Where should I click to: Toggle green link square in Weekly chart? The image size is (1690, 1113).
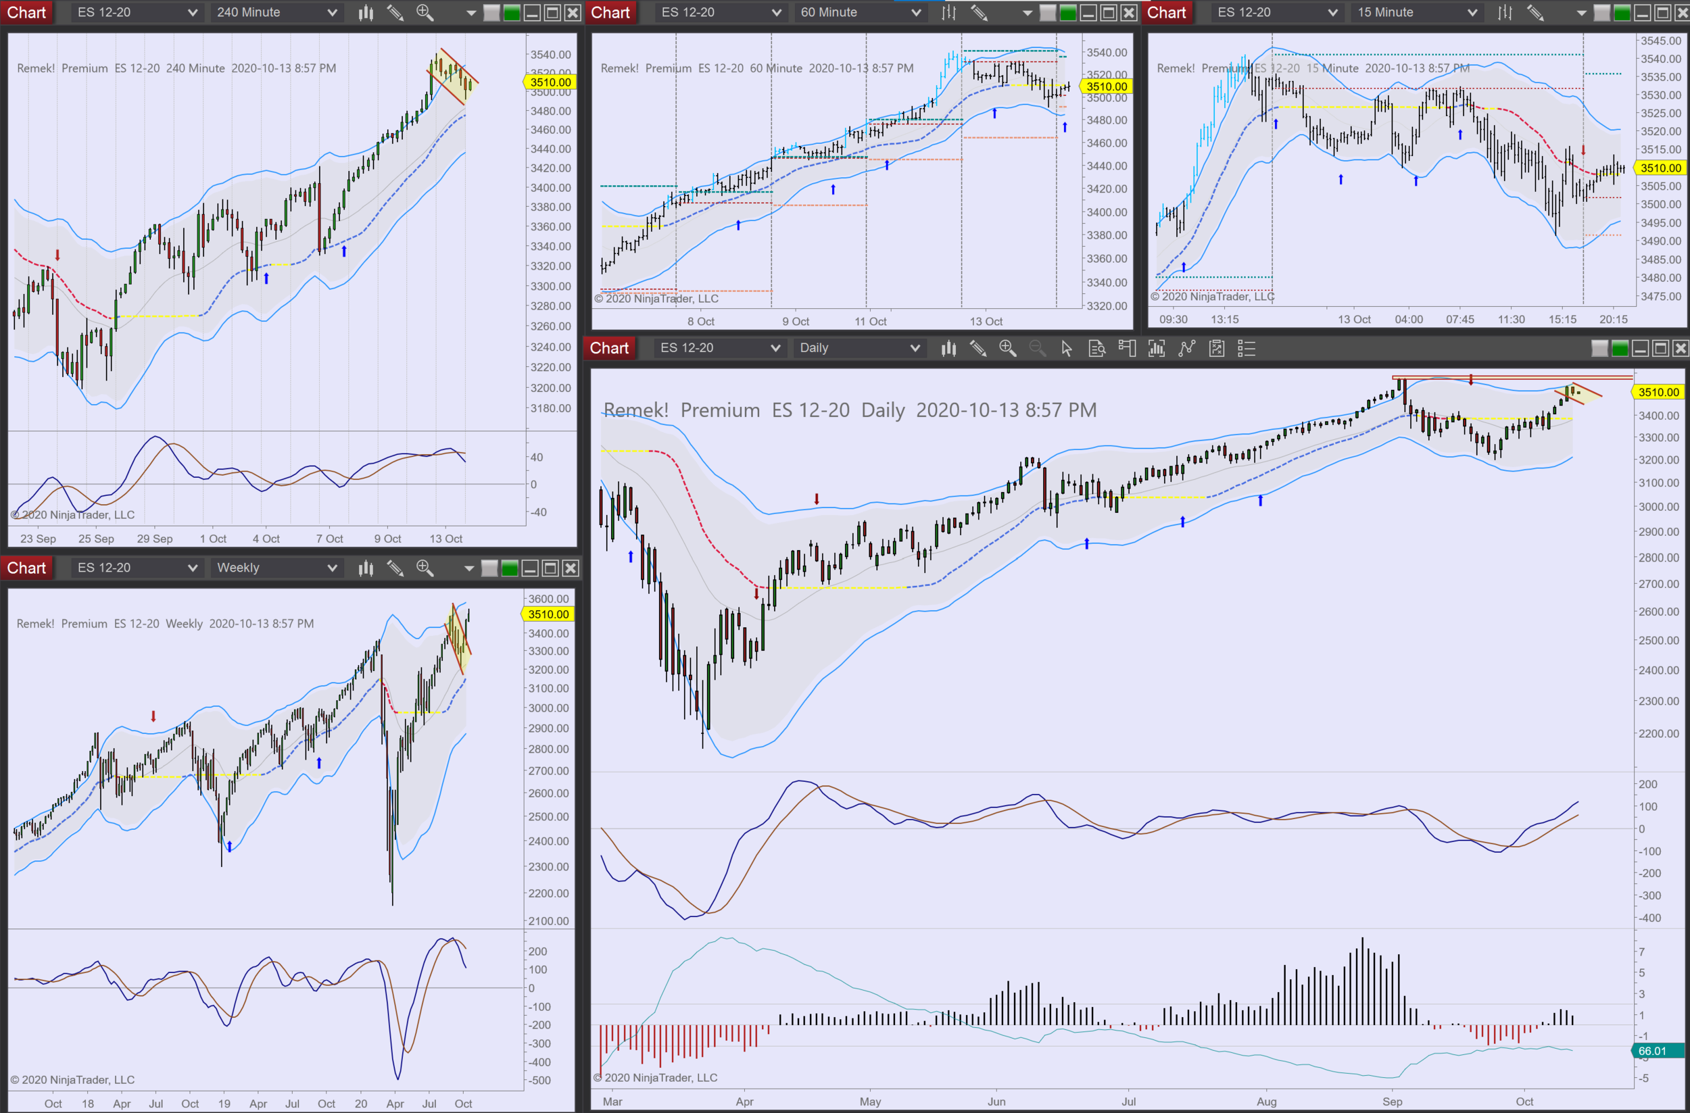point(509,568)
